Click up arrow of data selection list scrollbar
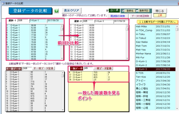 [x=177, y=26]
